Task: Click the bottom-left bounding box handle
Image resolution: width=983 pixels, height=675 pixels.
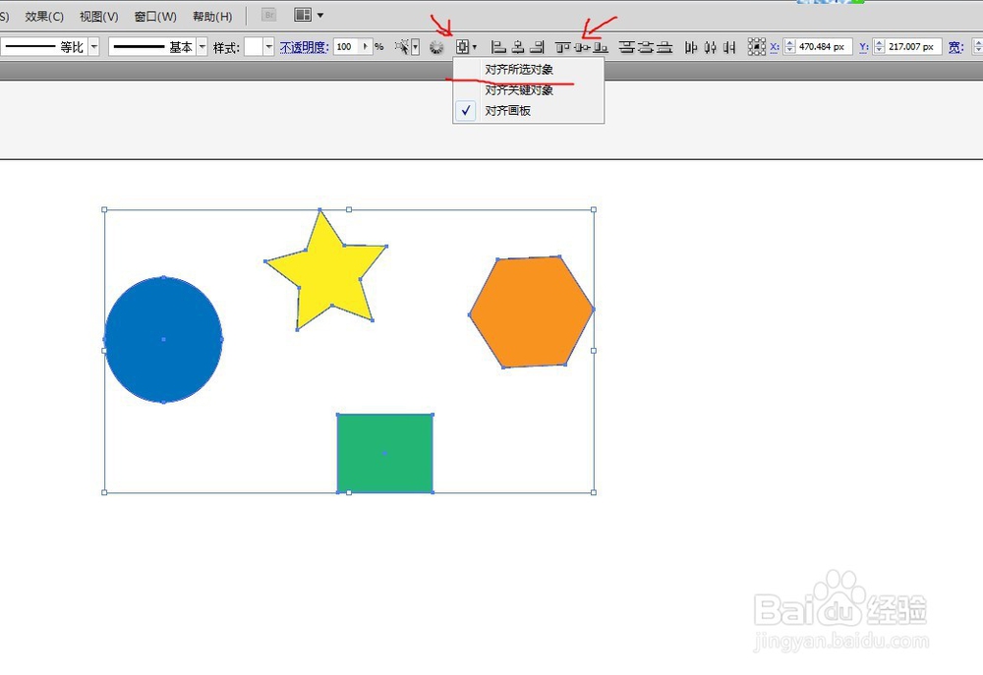Action: [x=104, y=492]
